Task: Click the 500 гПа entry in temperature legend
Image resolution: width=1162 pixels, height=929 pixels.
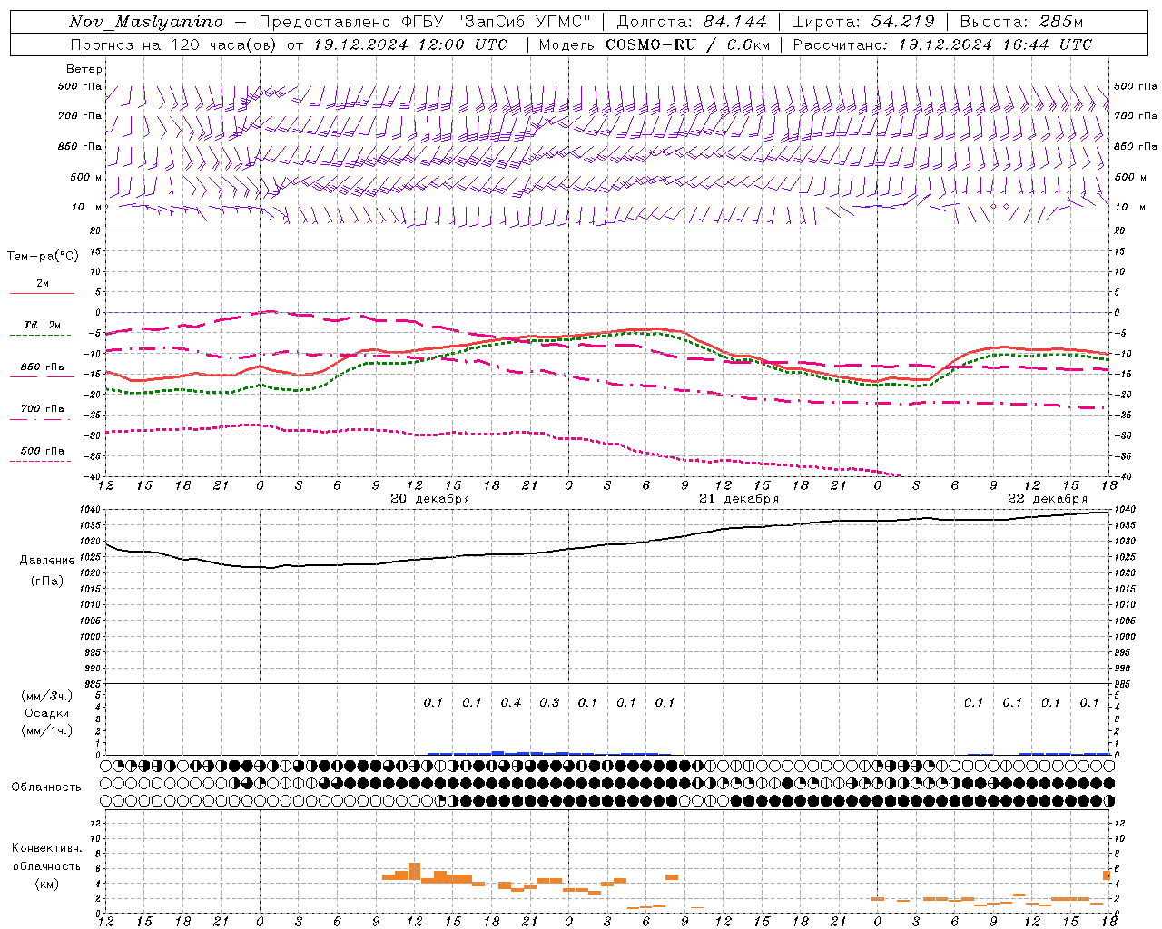Action: (x=43, y=451)
